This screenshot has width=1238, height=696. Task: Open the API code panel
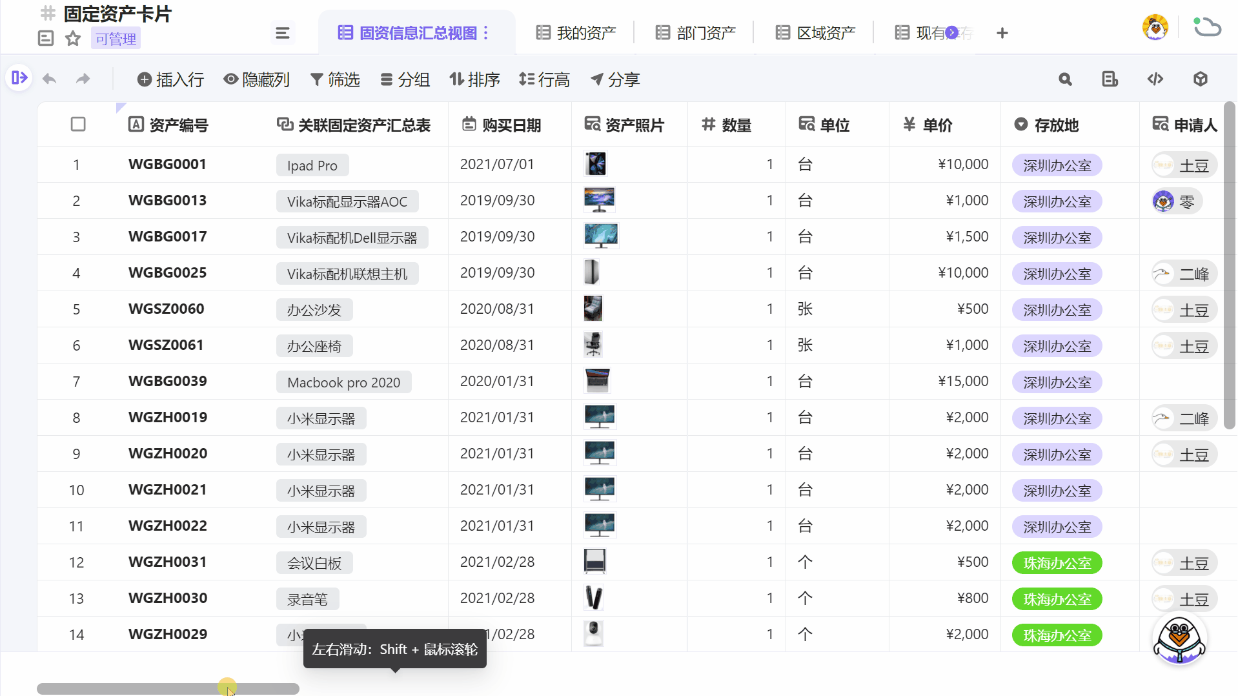point(1155,79)
